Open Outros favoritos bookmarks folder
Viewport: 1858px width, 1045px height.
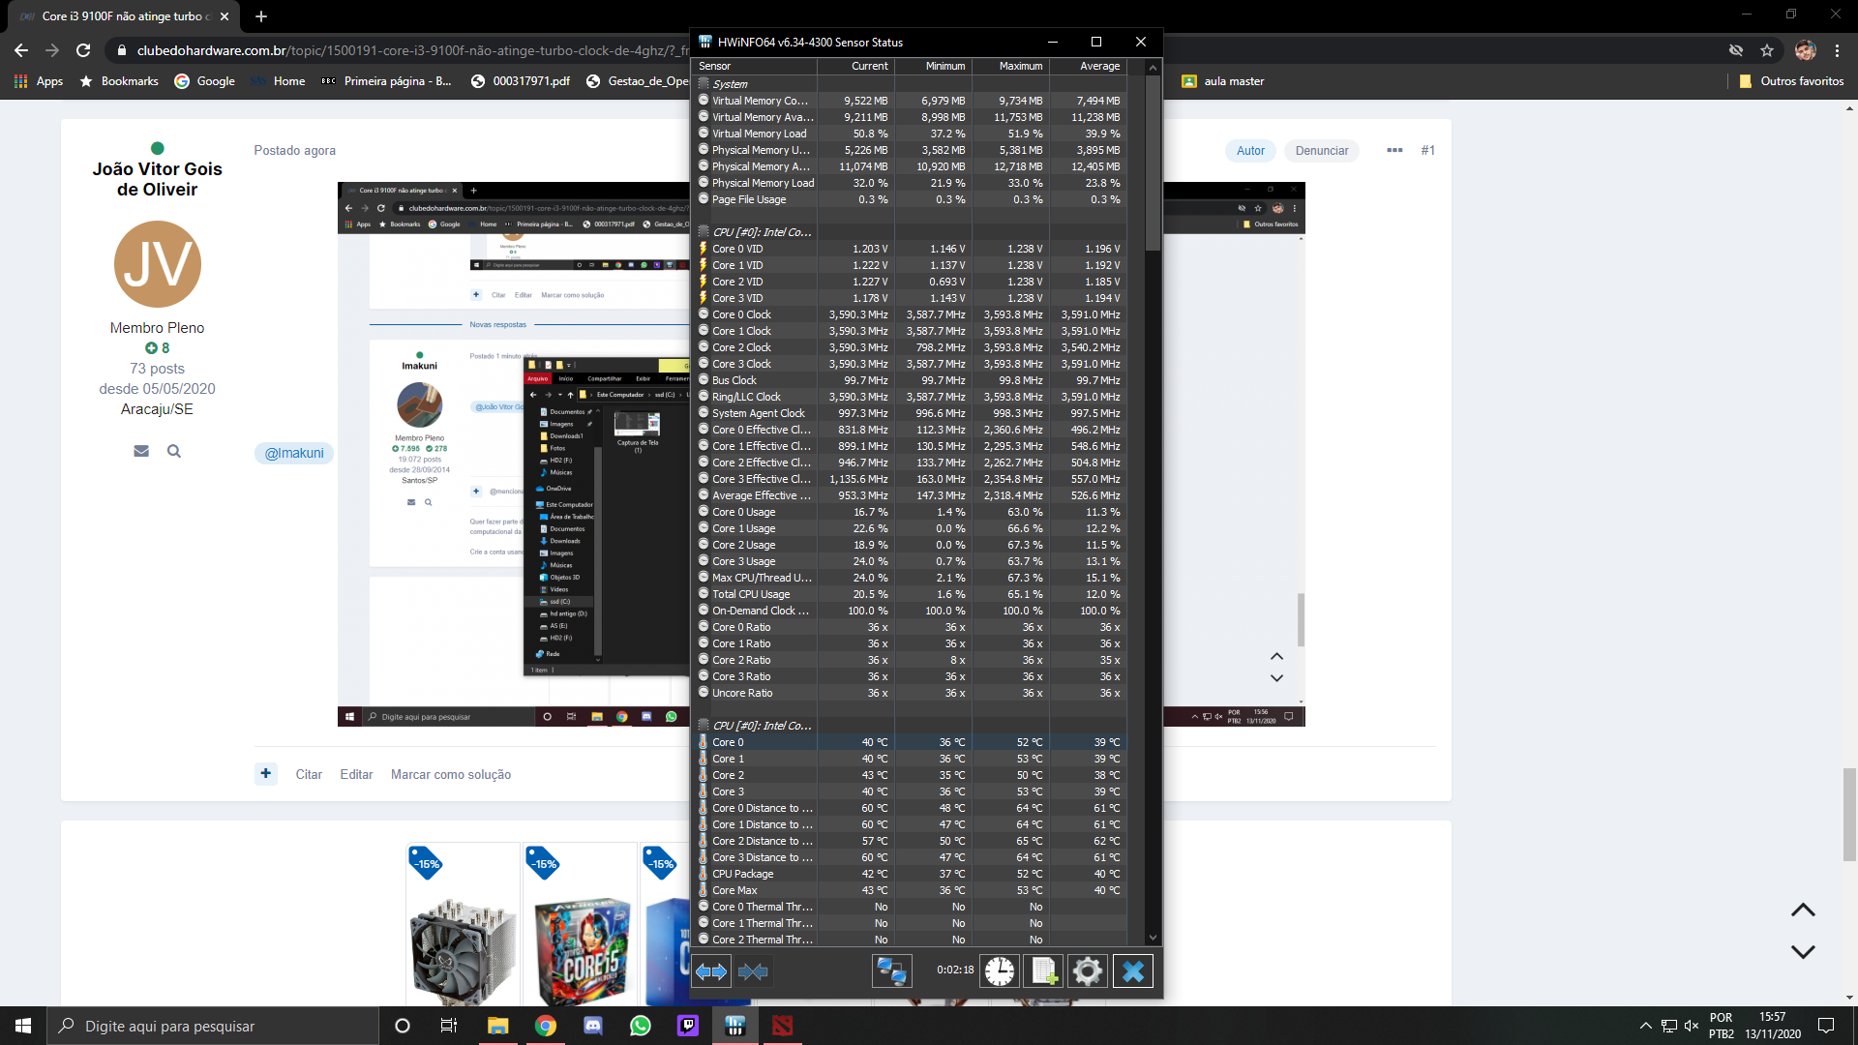coord(1792,81)
